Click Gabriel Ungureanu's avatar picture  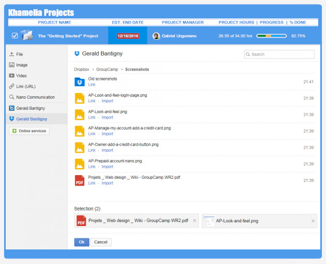point(156,36)
